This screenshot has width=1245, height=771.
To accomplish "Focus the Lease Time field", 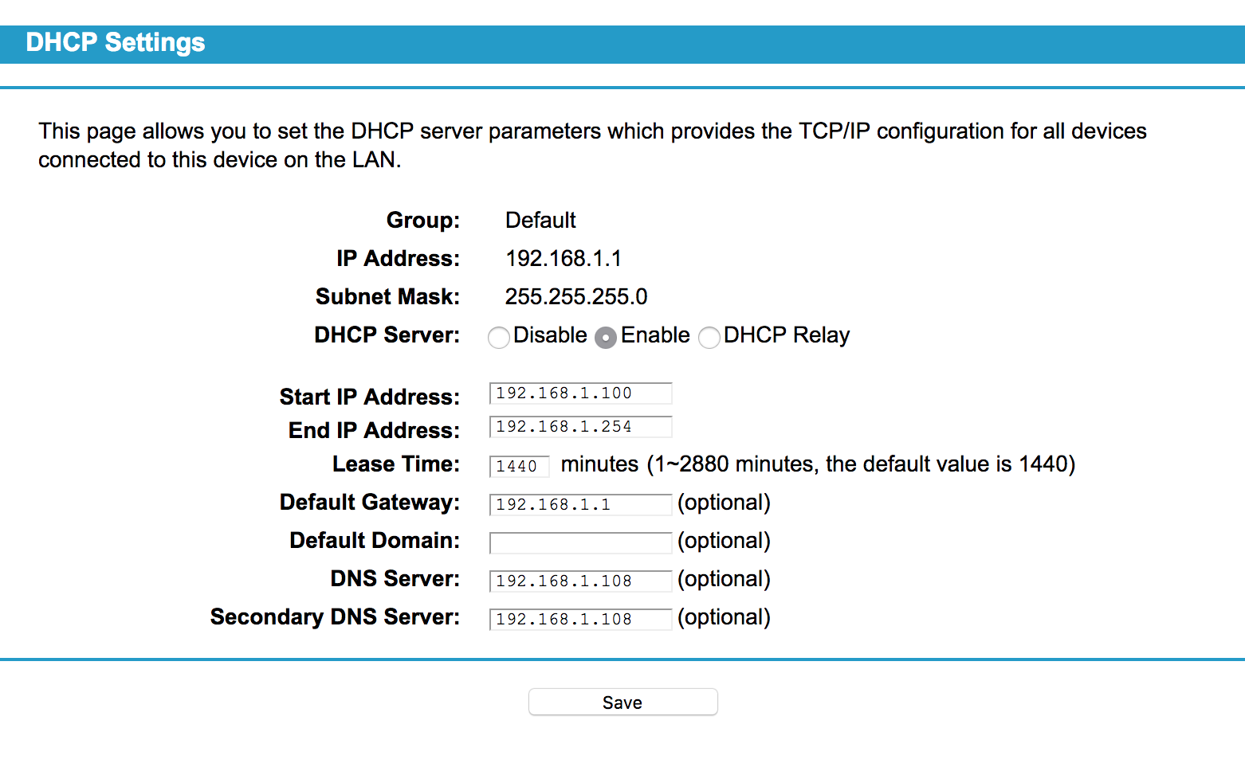I will (x=519, y=466).
